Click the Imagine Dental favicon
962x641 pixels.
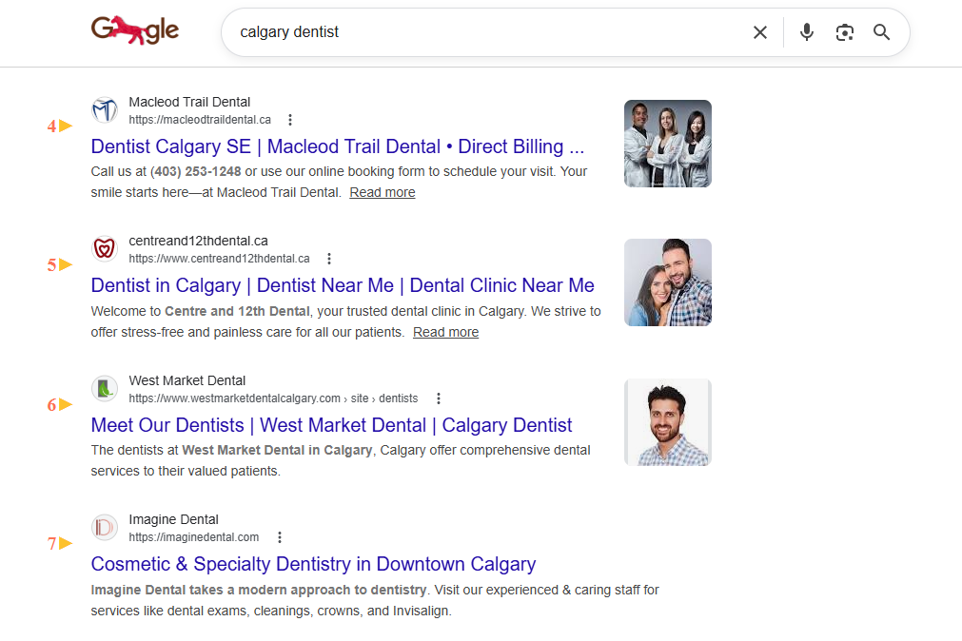[105, 528]
